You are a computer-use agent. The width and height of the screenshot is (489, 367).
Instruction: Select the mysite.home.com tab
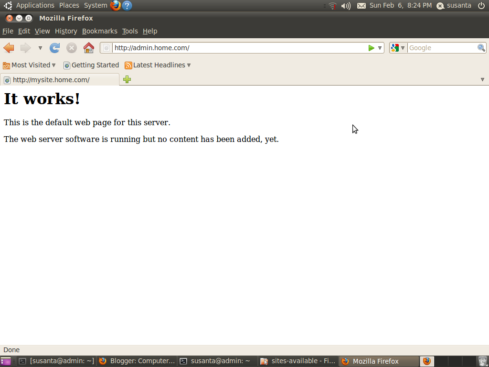(53, 79)
